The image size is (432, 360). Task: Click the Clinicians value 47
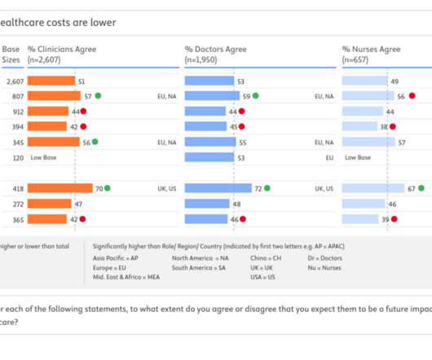(x=78, y=204)
